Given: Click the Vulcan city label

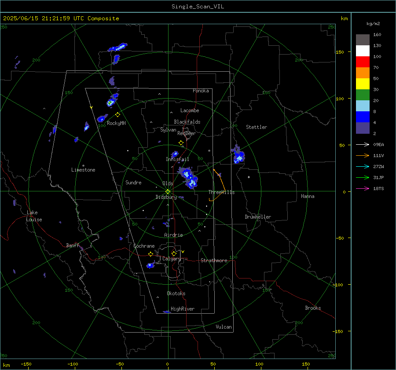Looking at the screenshot, I should coord(224,327).
